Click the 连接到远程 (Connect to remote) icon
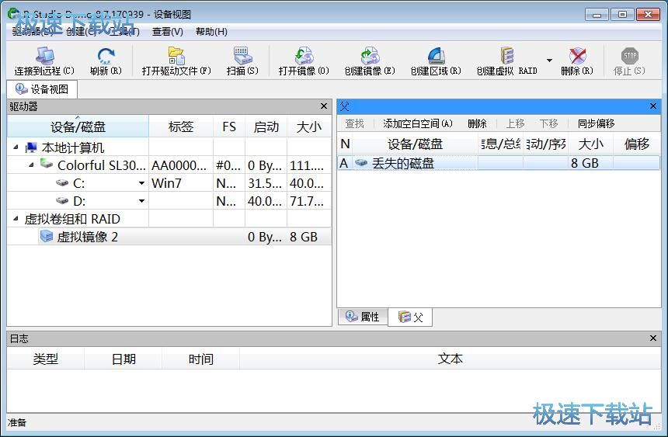668x437 pixels. 43,57
